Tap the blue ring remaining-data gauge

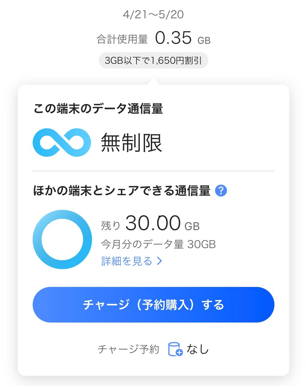(x=62, y=239)
